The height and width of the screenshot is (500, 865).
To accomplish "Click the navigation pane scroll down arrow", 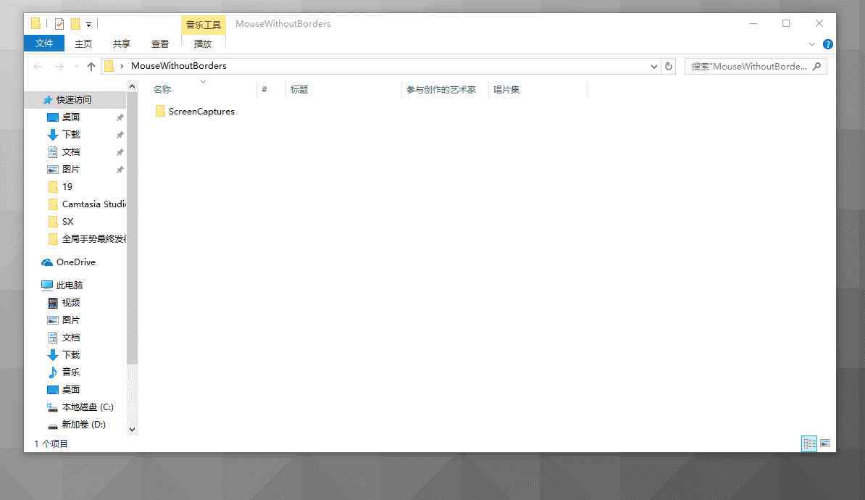I will point(132,430).
